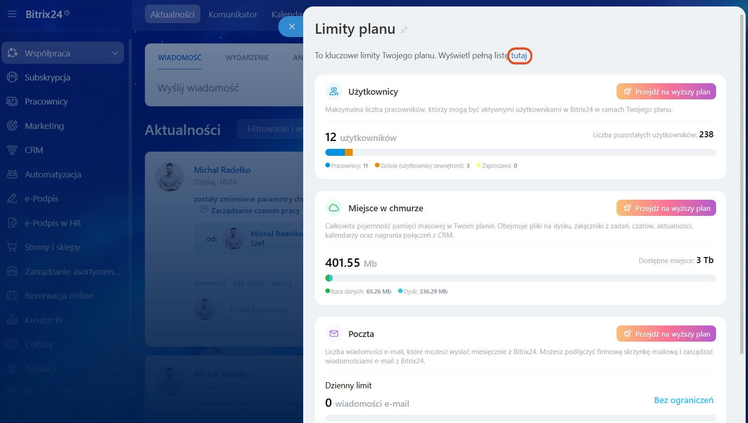This screenshot has width=748, height=423.
Task: Click the Poczta envelope icon
Action: coord(334,334)
